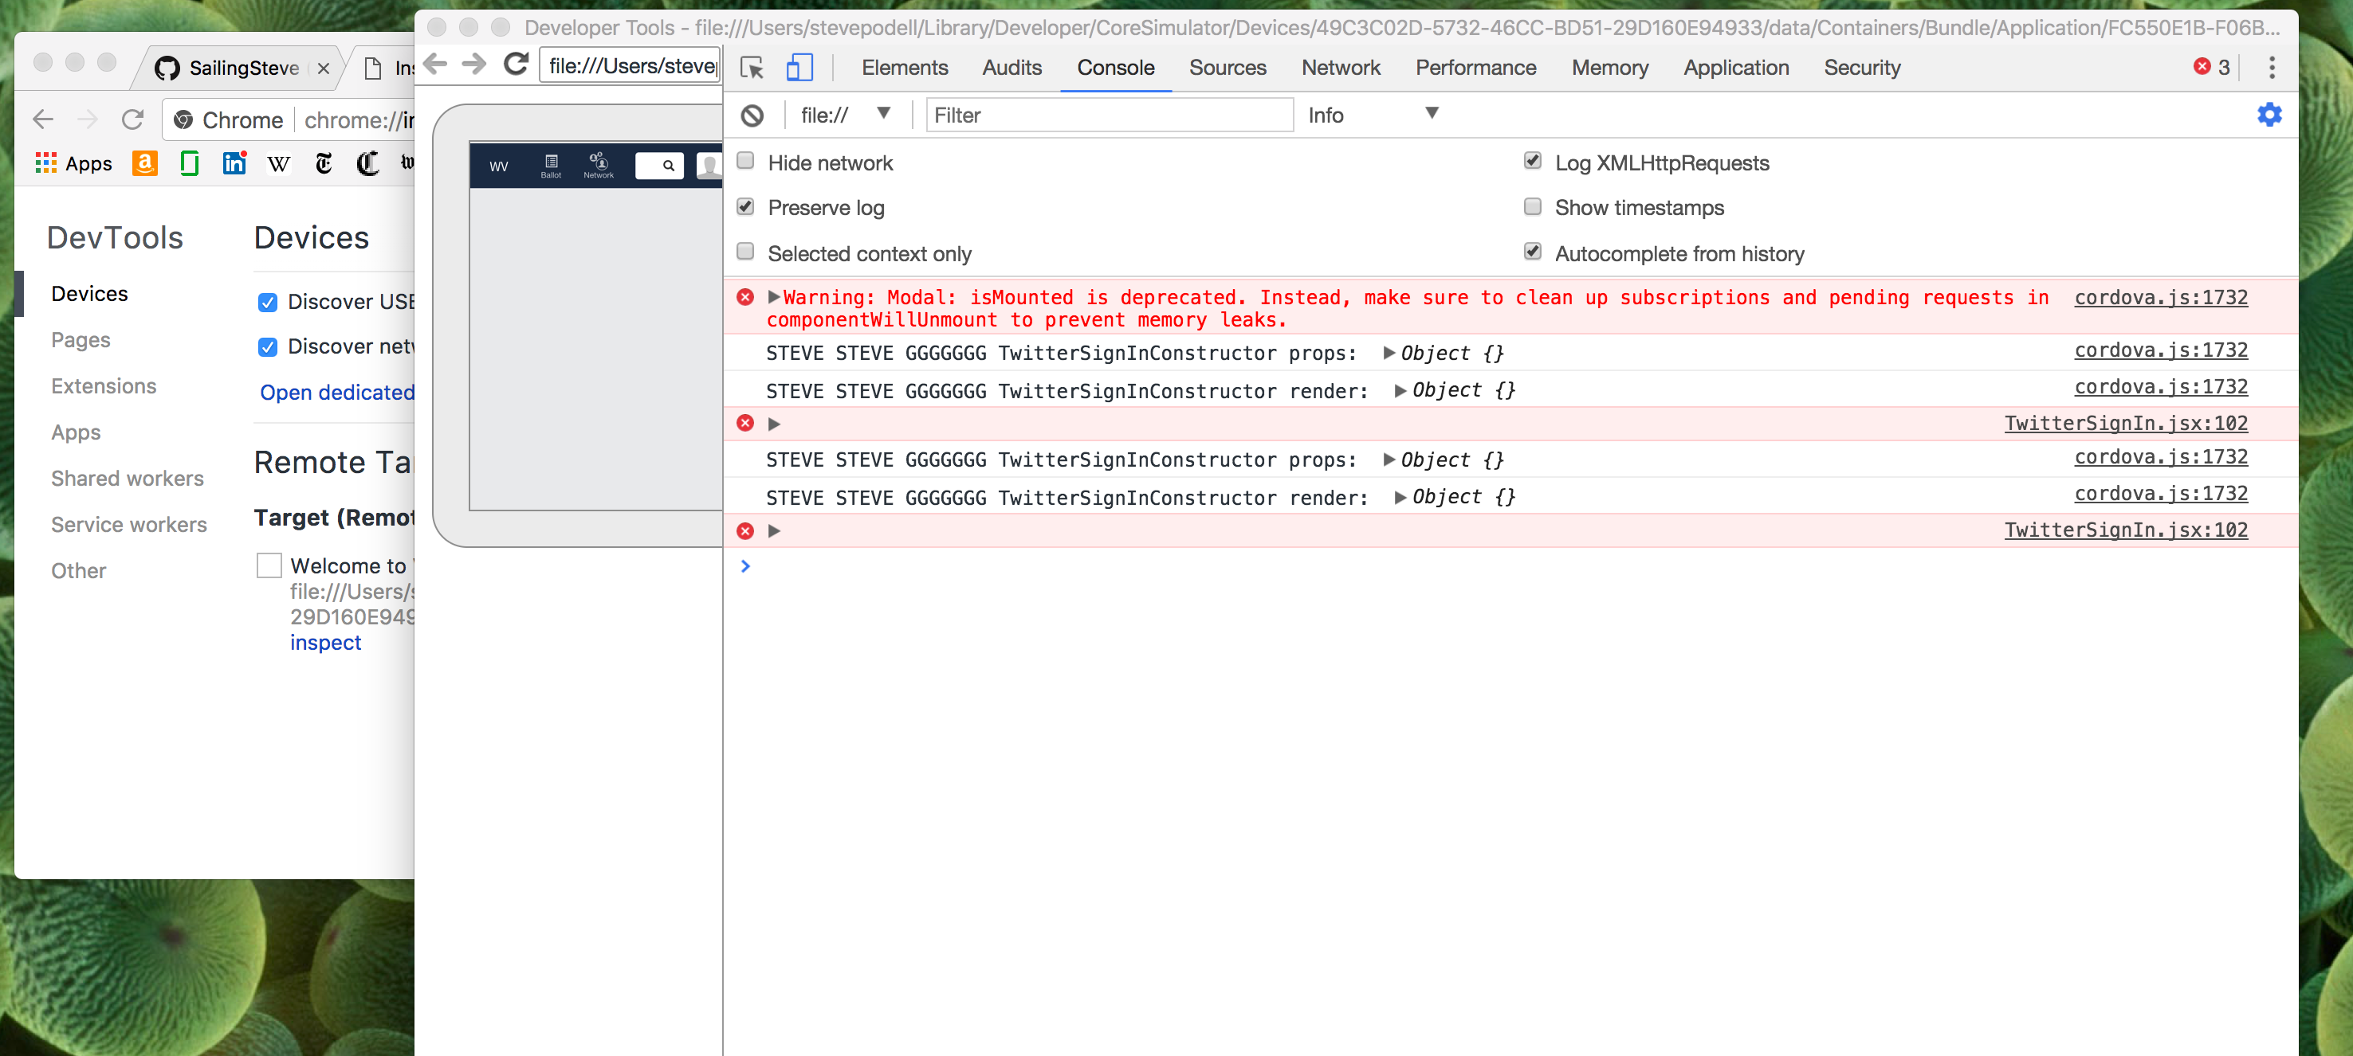The height and width of the screenshot is (1056, 2353).
Task: Click the Performance panel icon
Action: click(1477, 68)
